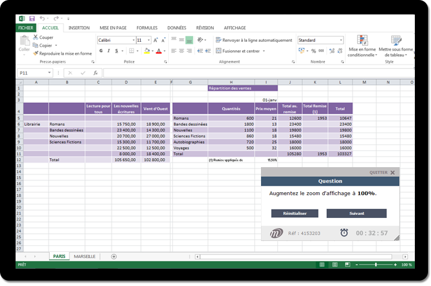Screen dimensions: 431x286
Task: Expand the Fusionner et centrer dropdown arrow
Action: pyautogui.click(x=265, y=51)
